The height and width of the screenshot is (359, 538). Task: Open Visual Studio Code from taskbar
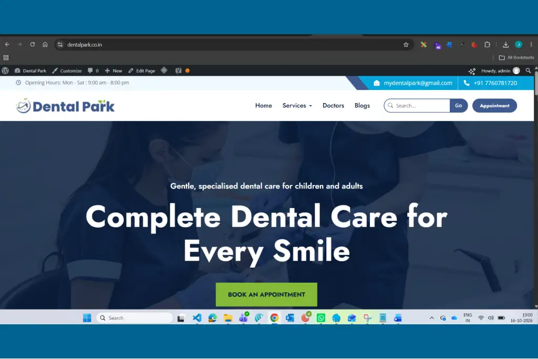[197, 318]
